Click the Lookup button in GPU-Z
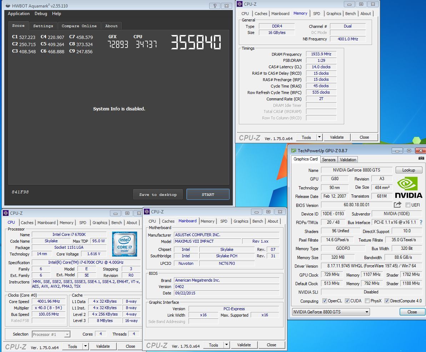 (409, 170)
